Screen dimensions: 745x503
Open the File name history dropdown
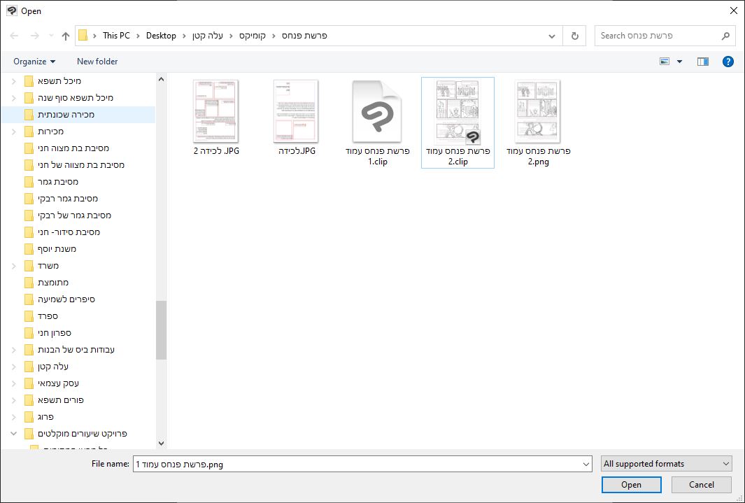point(586,464)
